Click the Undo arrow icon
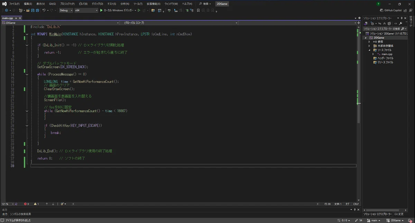The width and height of the screenshot is (415, 223). (x=44, y=10)
